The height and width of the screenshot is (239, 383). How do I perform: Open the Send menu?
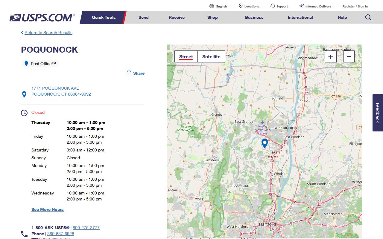click(144, 17)
